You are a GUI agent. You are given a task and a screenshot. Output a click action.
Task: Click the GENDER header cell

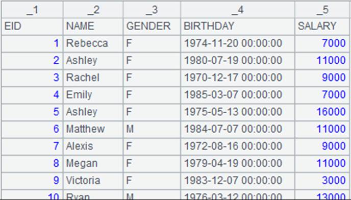(x=152, y=27)
